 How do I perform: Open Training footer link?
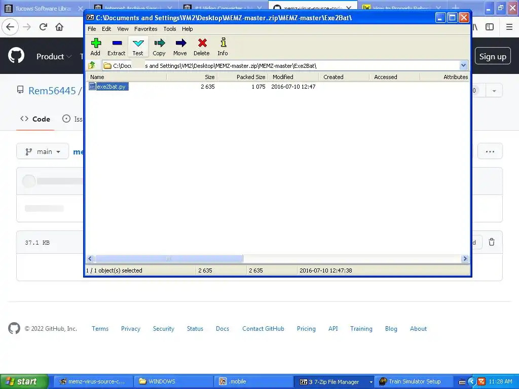pos(361,329)
